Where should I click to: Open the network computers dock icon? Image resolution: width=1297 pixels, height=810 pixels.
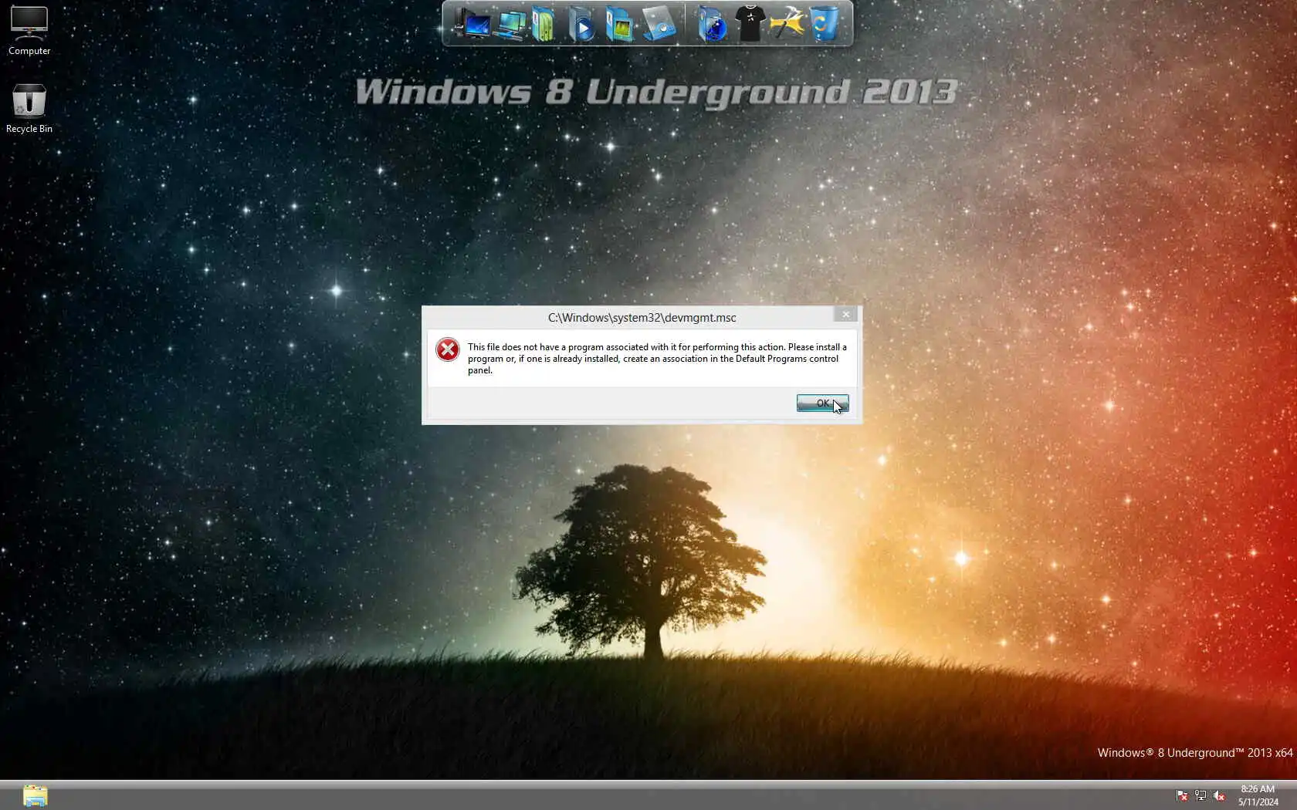click(x=510, y=24)
